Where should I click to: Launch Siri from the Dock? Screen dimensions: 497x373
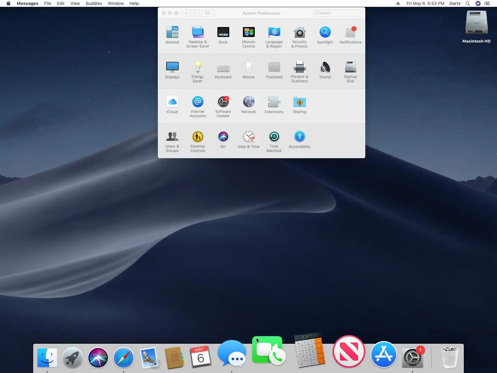pyautogui.click(x=98, y=358)
